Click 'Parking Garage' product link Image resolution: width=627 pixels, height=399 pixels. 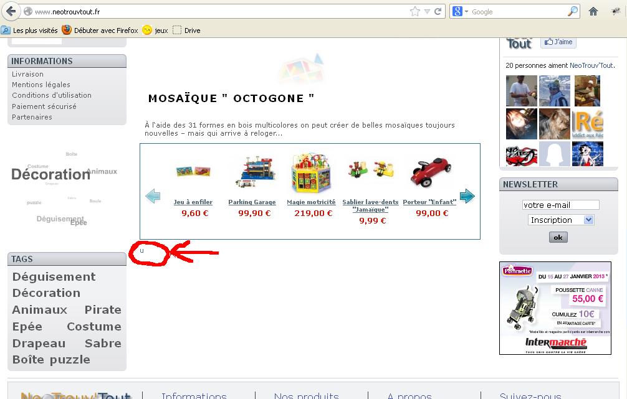coord(252,202)
